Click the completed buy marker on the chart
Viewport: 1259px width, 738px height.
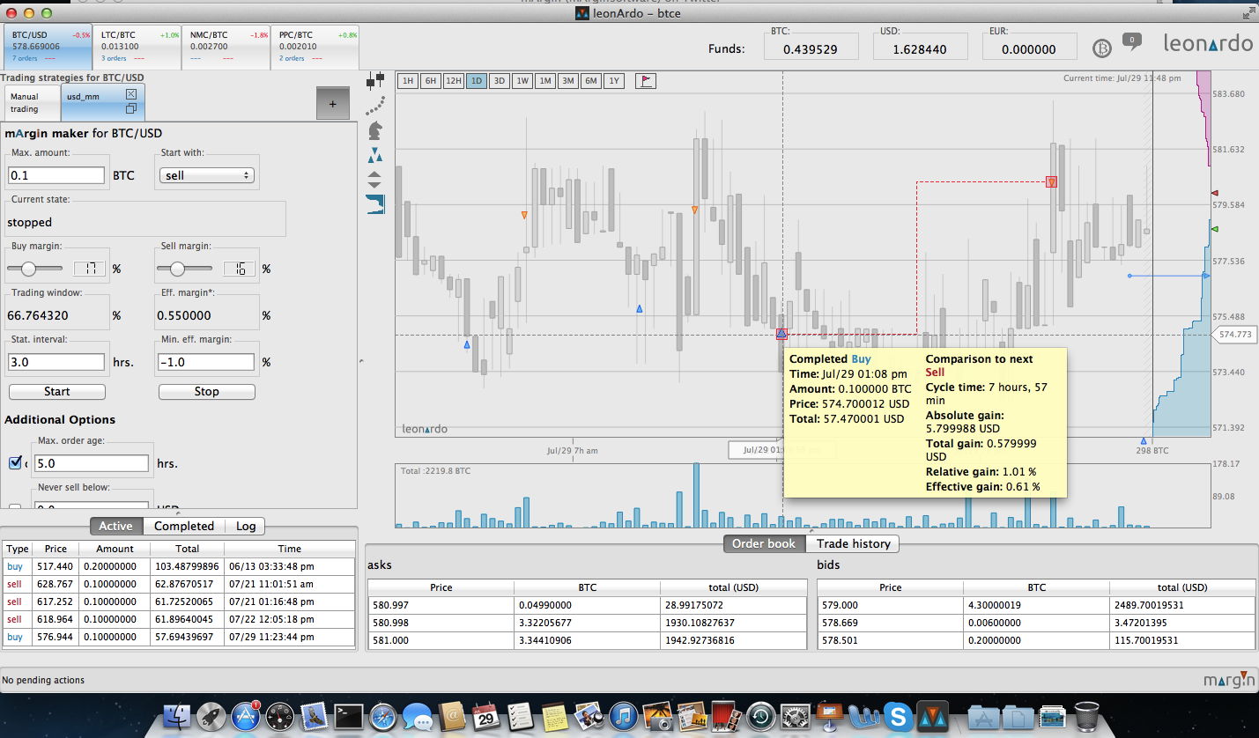click(781, 334)
